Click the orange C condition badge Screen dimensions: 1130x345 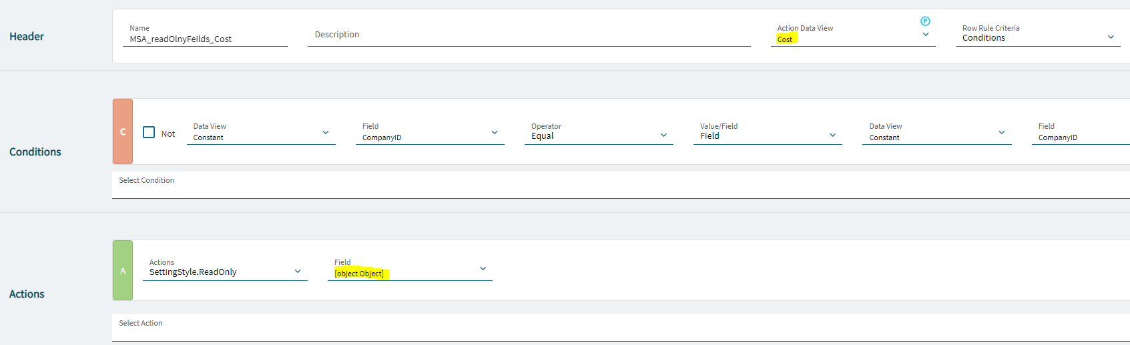[x=123, y=131]
